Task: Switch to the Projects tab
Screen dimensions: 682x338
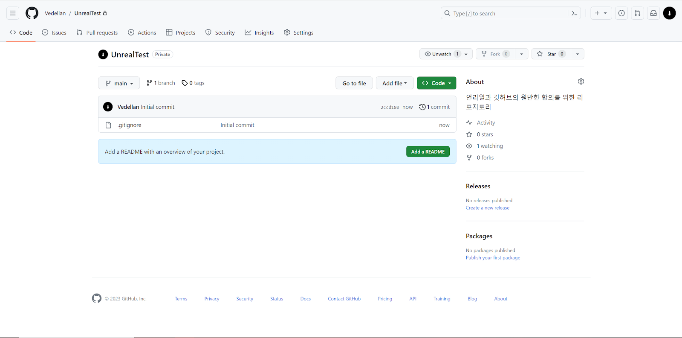Action: coord(180,32)
